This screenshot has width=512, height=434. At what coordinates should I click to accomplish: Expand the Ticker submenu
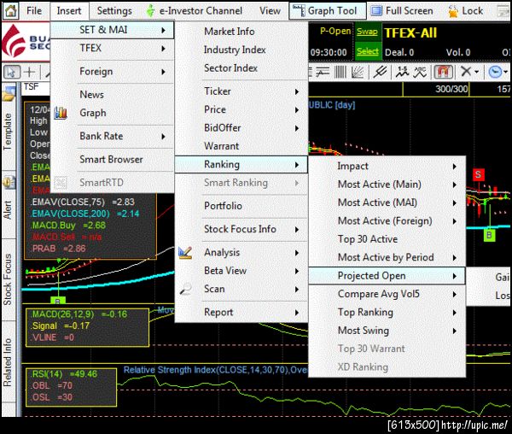coord(241,91)
